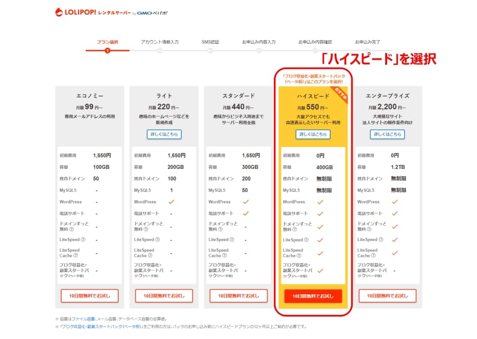
Task: Click the 月額 220 円 price
Action: click(164, 107)
